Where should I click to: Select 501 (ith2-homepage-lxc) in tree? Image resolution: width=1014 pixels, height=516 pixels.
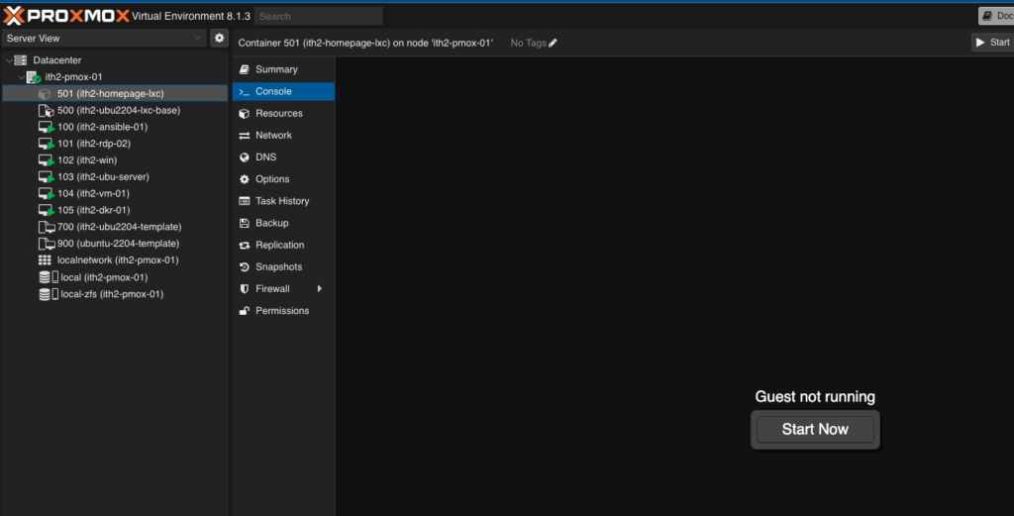pos(115,94)
